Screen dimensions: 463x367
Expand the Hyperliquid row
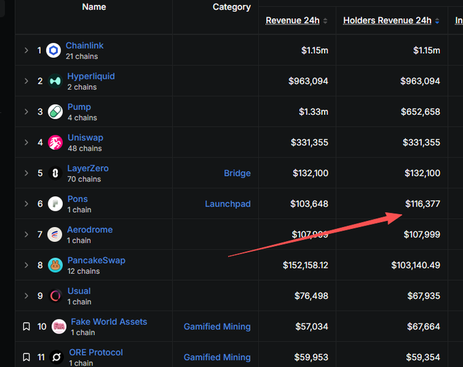(27, 81)
